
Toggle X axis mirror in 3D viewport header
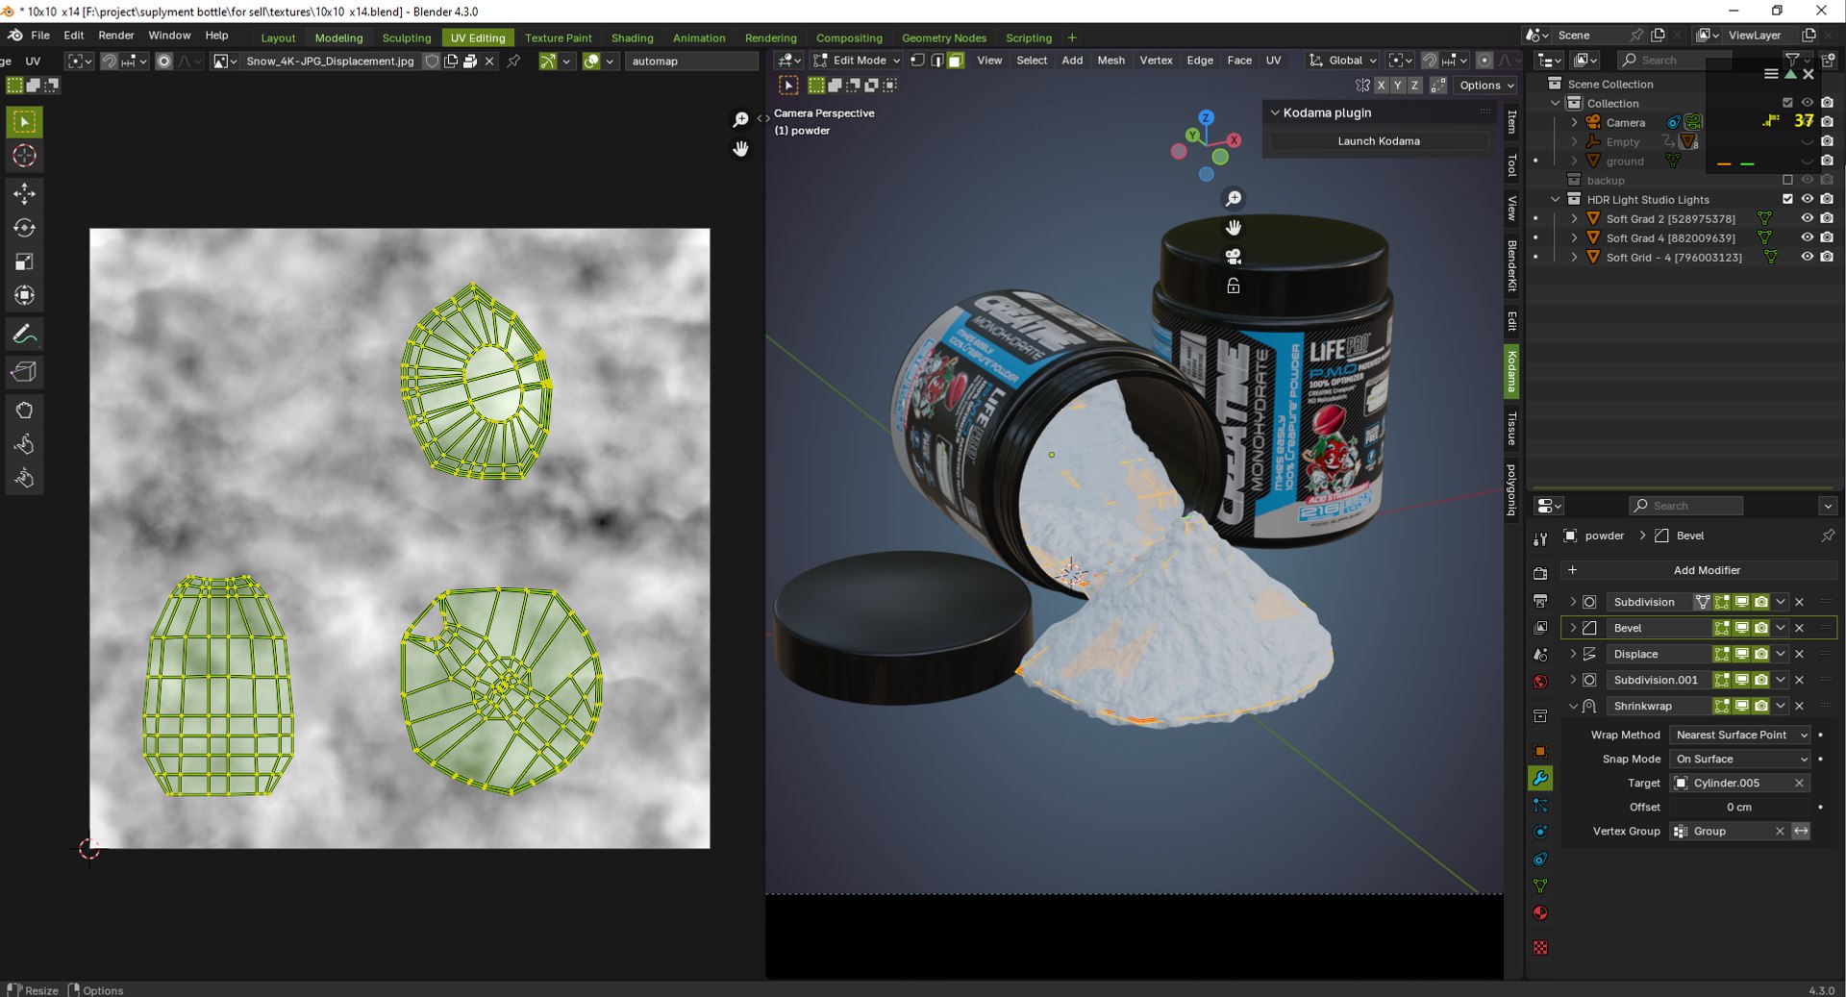point(1382,85)
